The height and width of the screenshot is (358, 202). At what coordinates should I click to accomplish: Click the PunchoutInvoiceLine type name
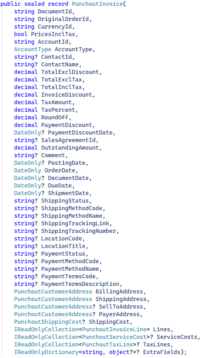tap(114, 329)
